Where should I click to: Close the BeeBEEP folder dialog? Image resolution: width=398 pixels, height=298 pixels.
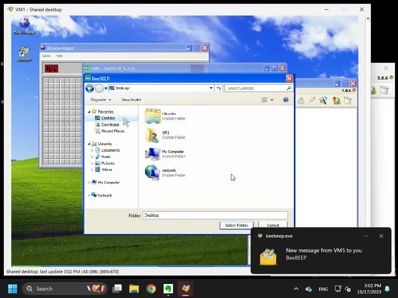(x=289, y=78)
